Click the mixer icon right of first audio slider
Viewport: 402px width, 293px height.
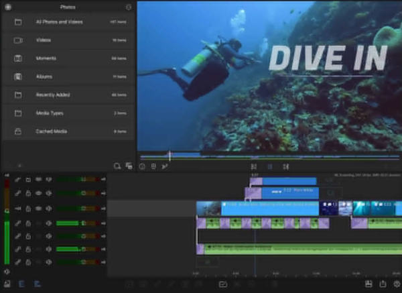[103, 223]
